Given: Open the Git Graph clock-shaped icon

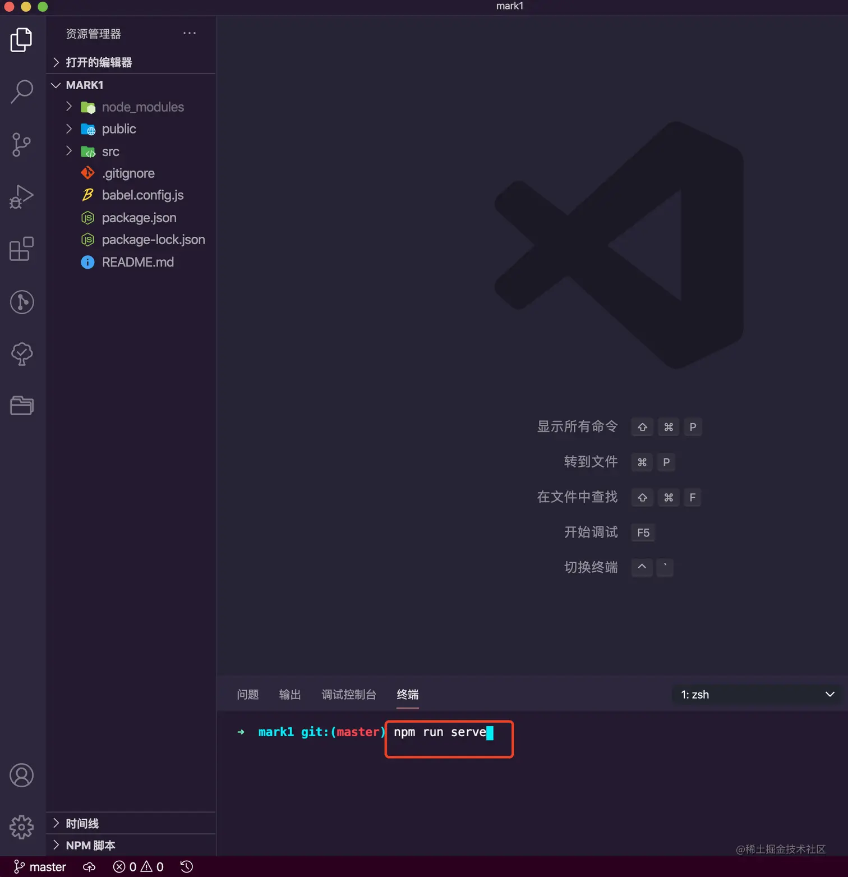Looking at the screenshot, I should (x=22, y=302).
